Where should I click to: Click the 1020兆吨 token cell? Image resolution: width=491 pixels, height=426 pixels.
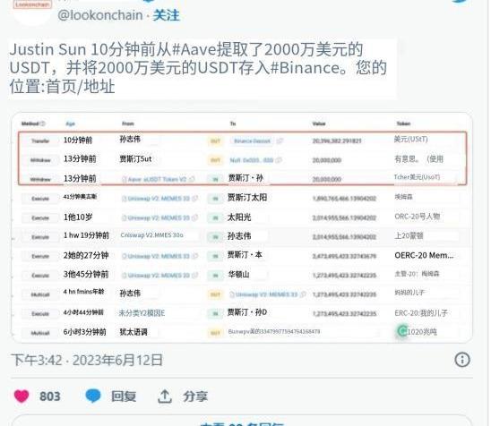click(422, 331)
